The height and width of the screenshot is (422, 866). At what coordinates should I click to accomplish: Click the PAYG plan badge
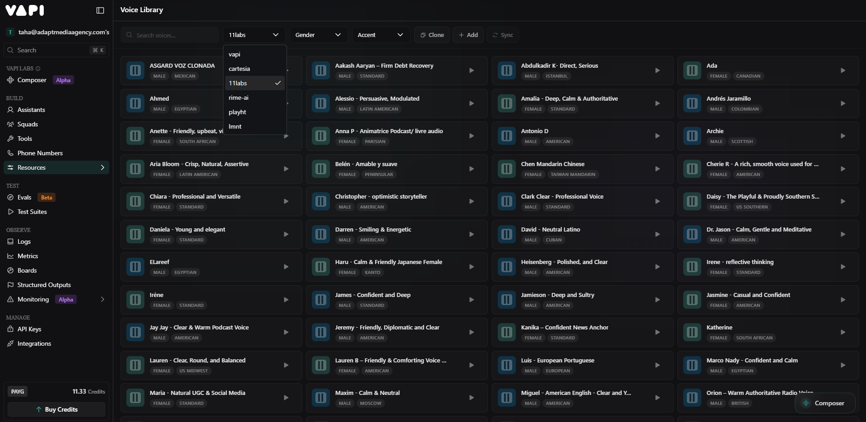[18, 391]
